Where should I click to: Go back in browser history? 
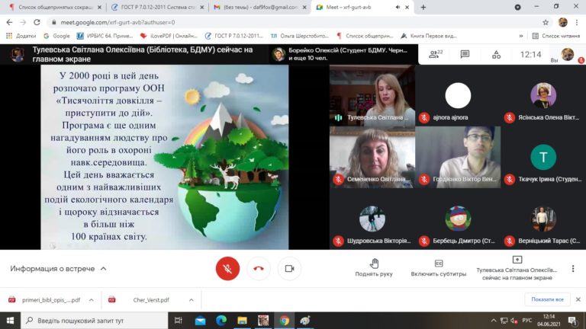click(x=9, y=22)
